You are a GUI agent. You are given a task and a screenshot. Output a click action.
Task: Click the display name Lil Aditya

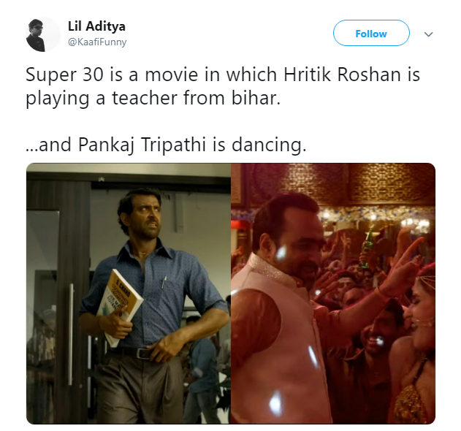(x=96, y=26)
